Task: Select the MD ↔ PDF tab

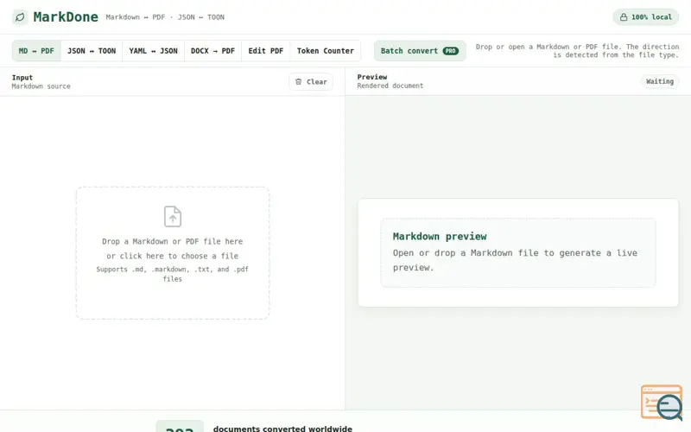Action: (x=36, y=51)
